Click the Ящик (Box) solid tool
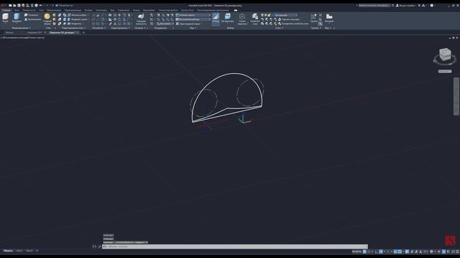 [x=5, y=18]
